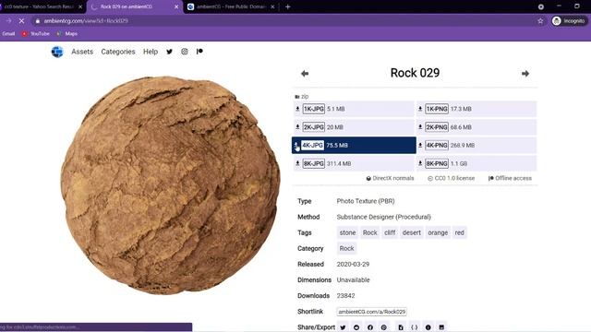
Task: Download the 4K-PNG zip
Action: point(476,146)
